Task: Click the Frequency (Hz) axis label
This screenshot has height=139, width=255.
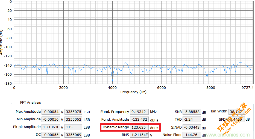Action: tap(133, 92)
